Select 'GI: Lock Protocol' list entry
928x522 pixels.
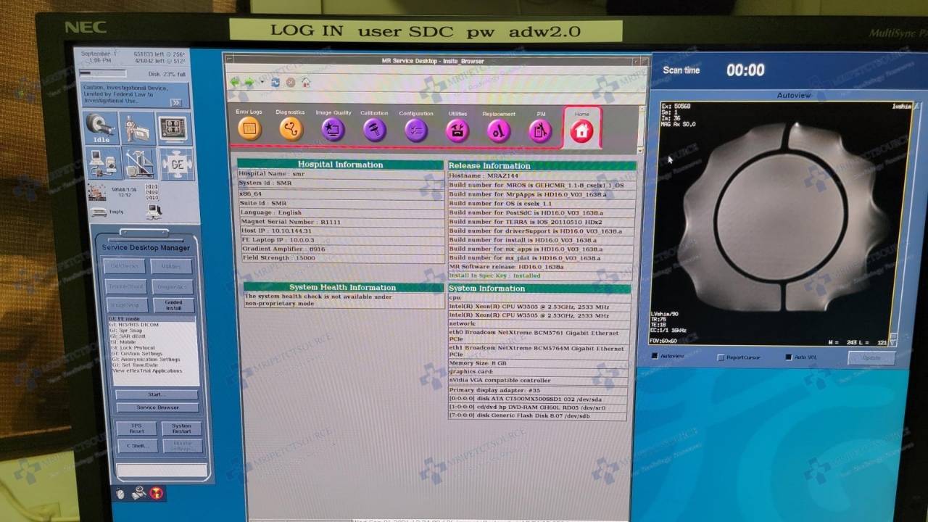click(x=133, y=348)
